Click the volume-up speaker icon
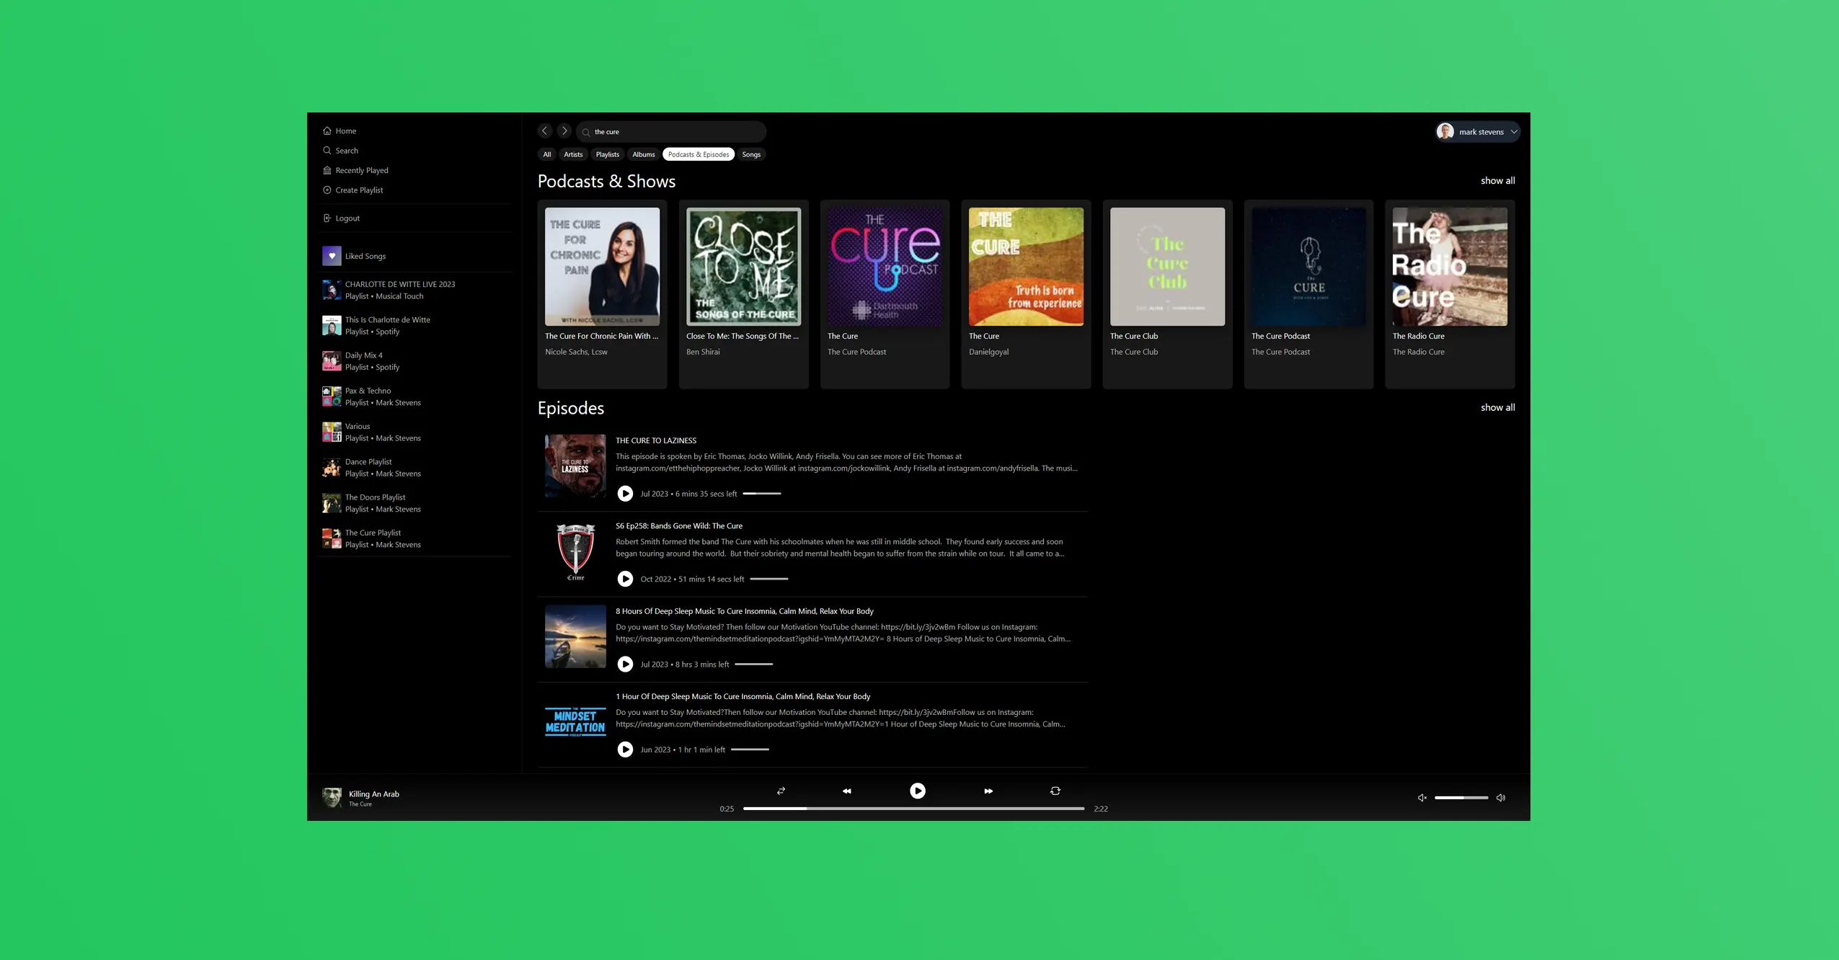The image size is (1839, 960). pyautogui.click(x=1500, y=798)
